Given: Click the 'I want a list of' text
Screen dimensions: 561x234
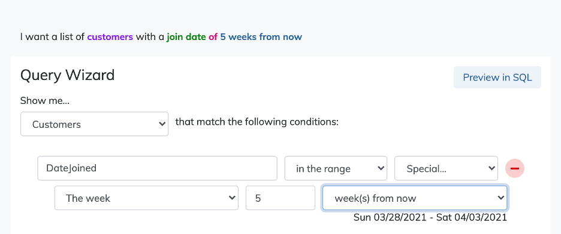Looking at the screenshot, I should point(52,36).
